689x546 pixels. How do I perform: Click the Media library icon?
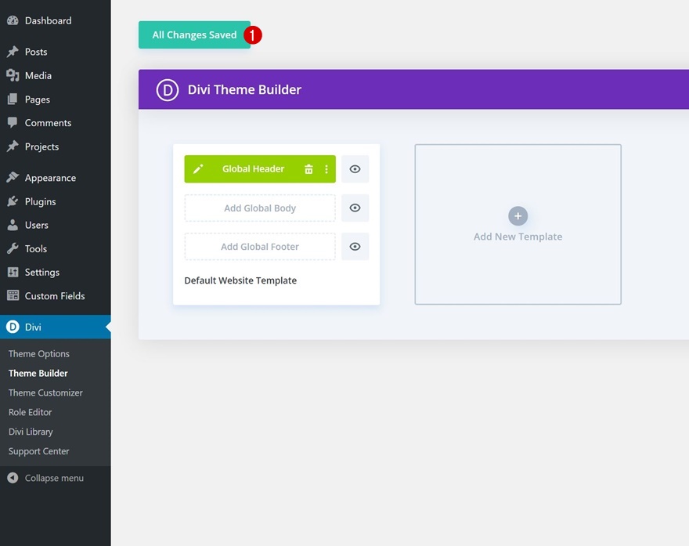[13, 75]
